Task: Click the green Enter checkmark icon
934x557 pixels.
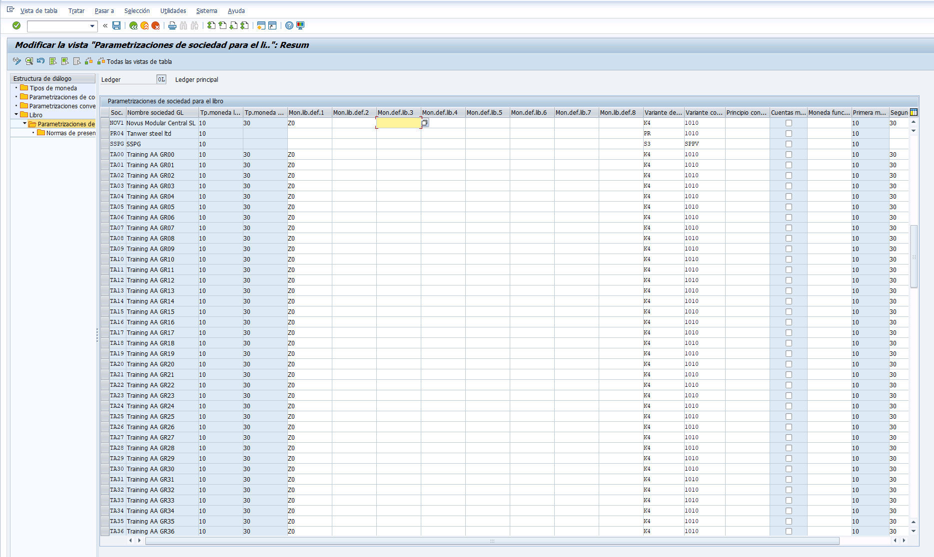Action: point(16,25)
